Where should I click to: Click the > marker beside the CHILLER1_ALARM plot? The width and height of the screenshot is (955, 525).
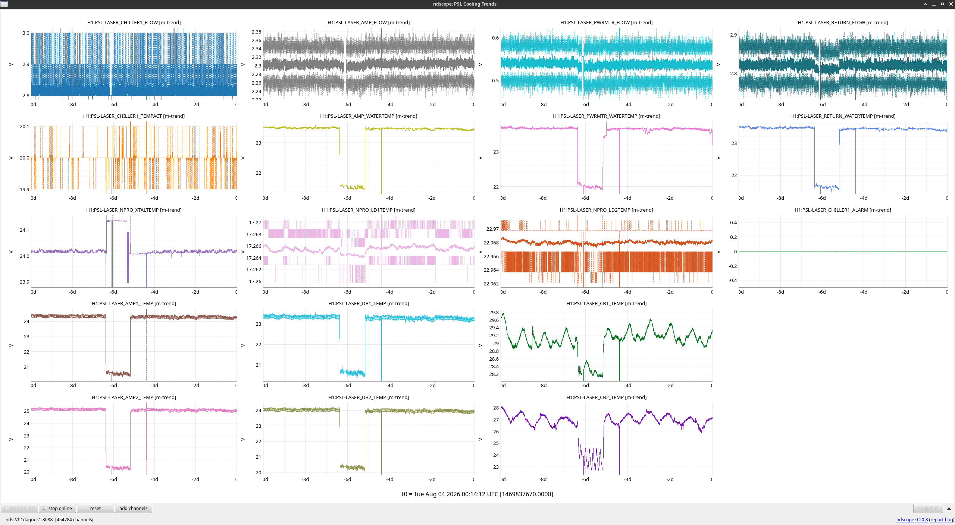coord(718,252)
